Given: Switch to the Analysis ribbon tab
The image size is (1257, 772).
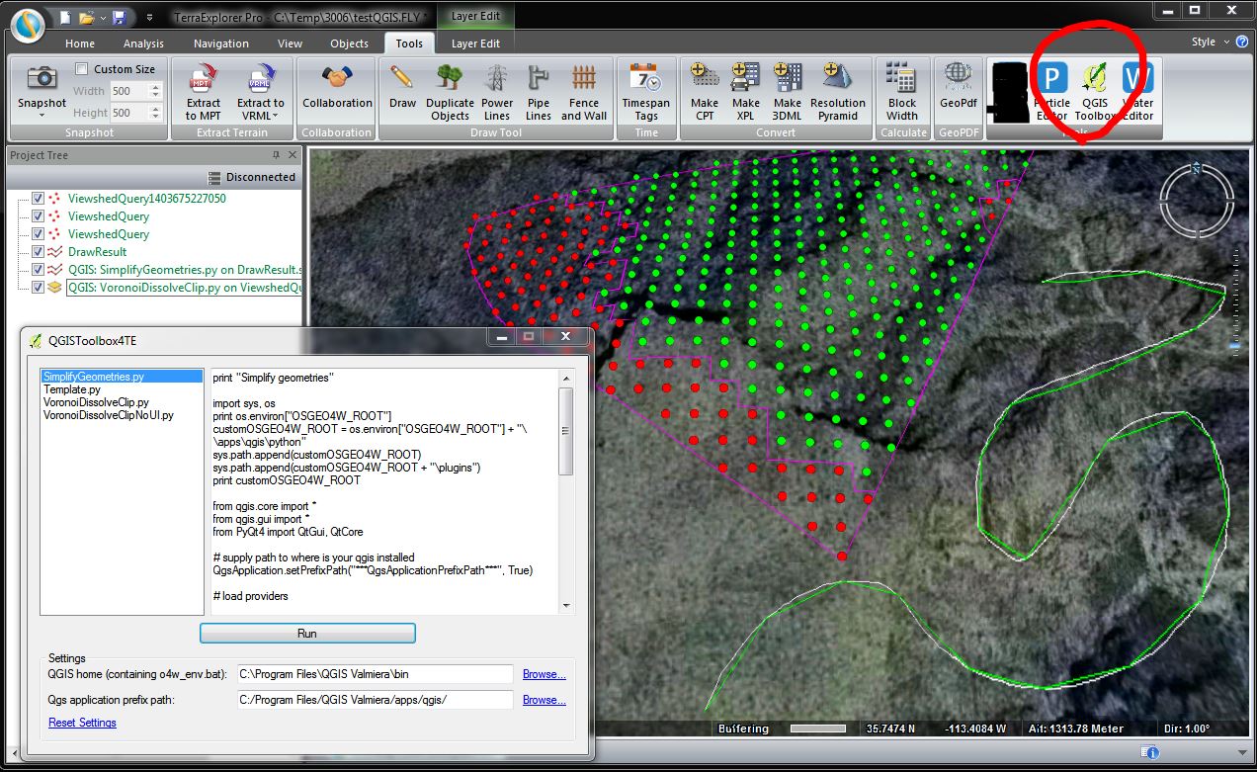Looking at the screenshot, I should (x=143, y=43).
